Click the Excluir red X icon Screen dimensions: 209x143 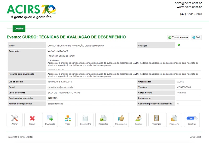tap(32, 119)
